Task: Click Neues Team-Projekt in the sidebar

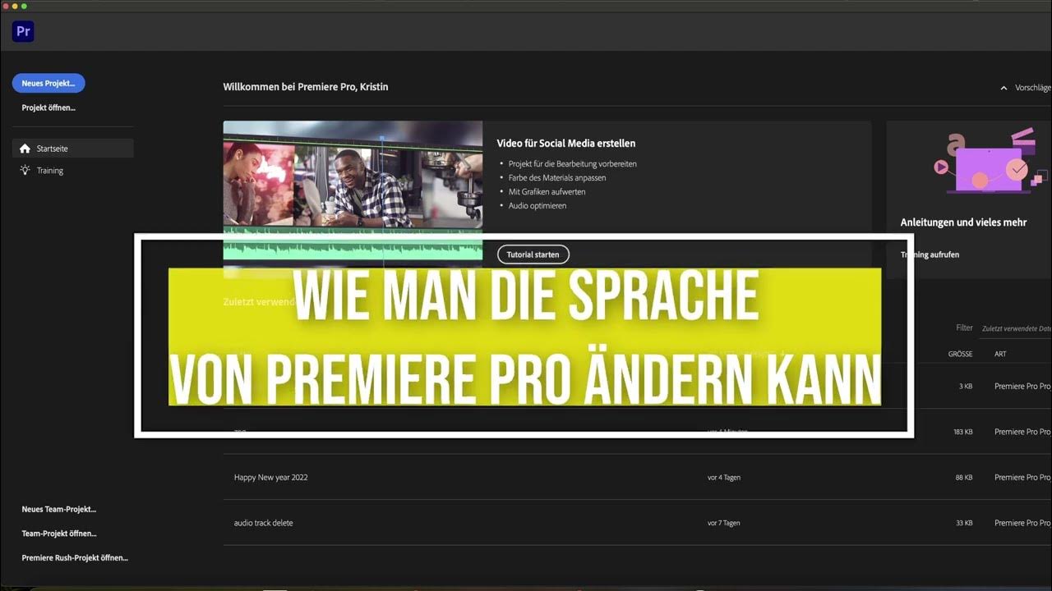Action: click(59, 509)
